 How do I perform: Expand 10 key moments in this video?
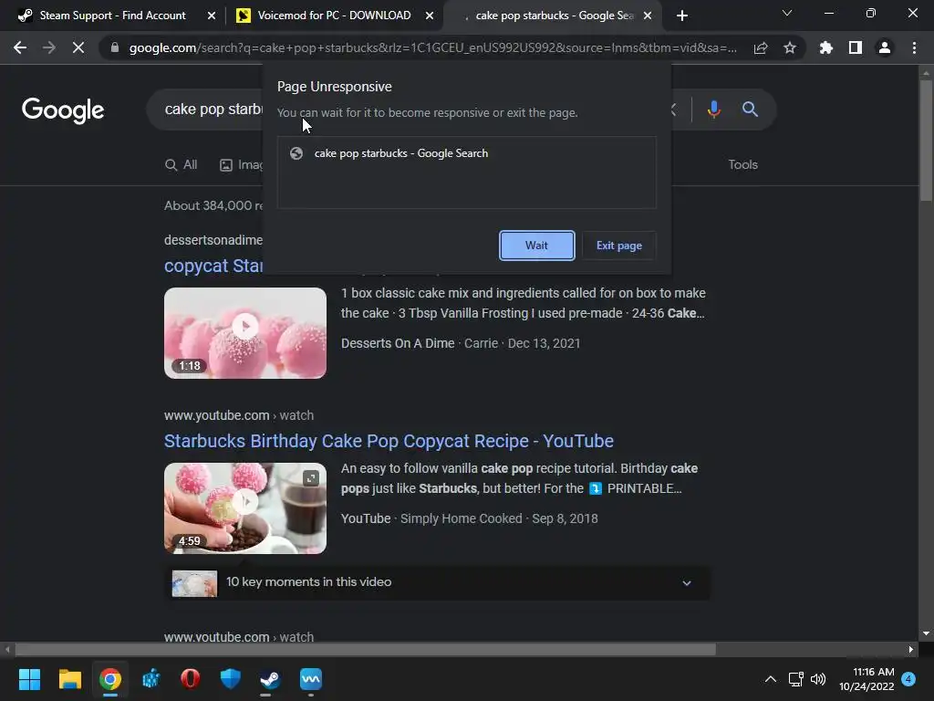click(438, 582)
